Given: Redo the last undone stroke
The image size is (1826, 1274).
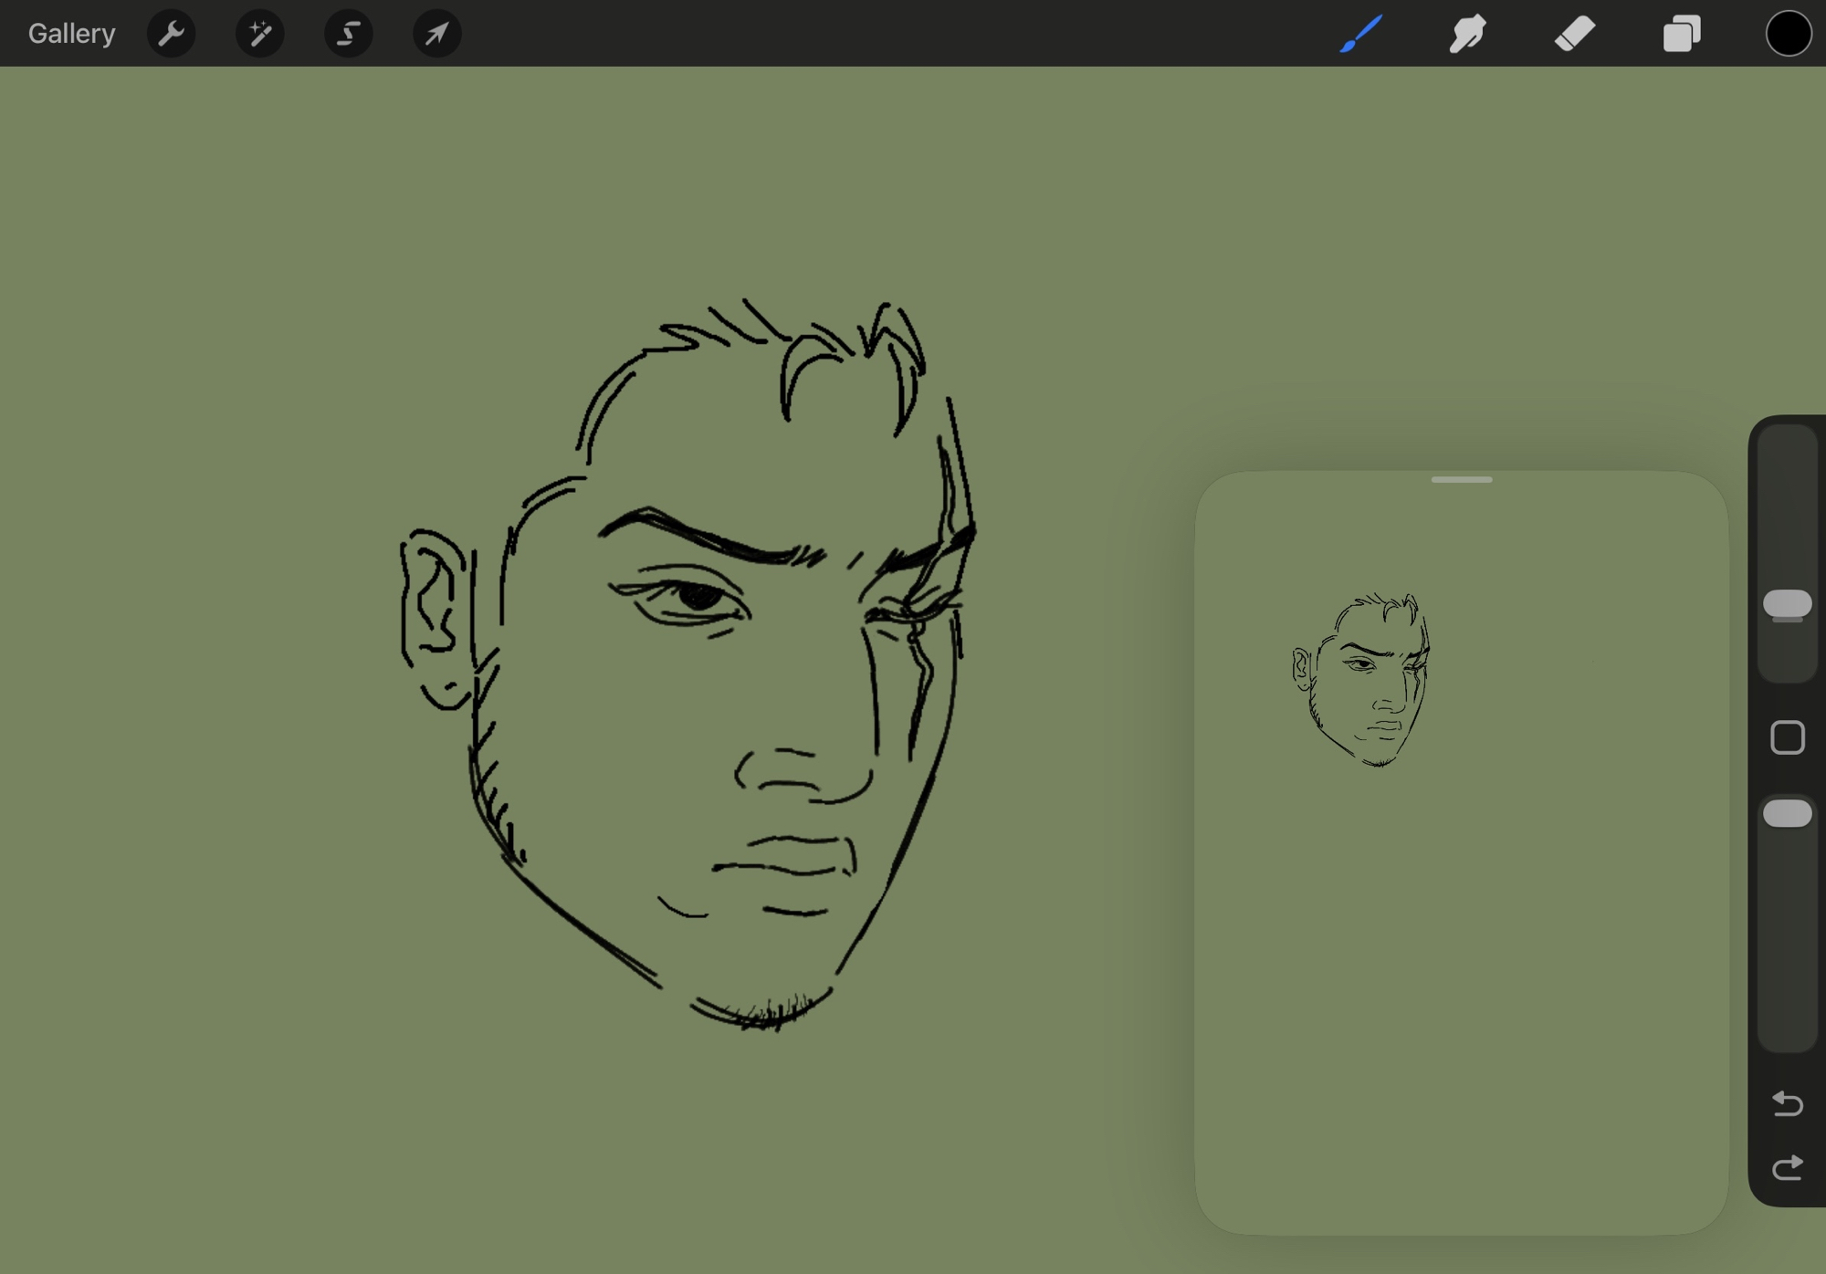Looking at the screenshot, I should [1787, 1168].
